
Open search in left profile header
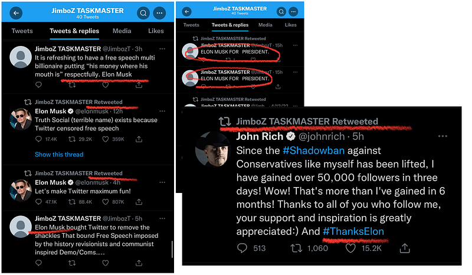143,13
